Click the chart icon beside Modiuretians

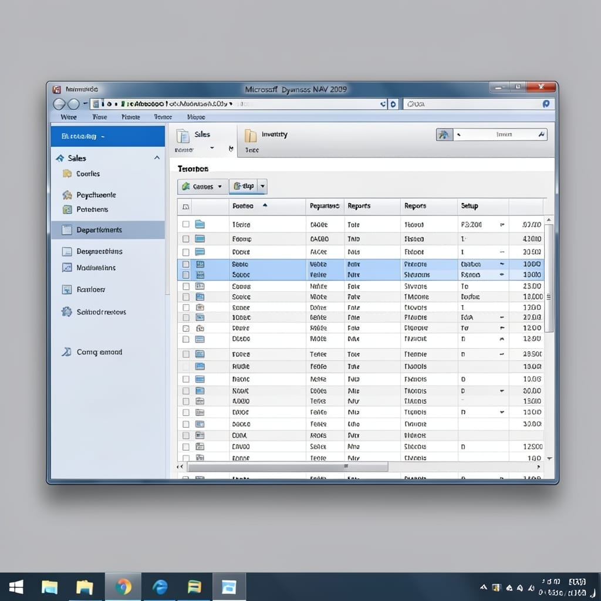[x=67, y=267]
